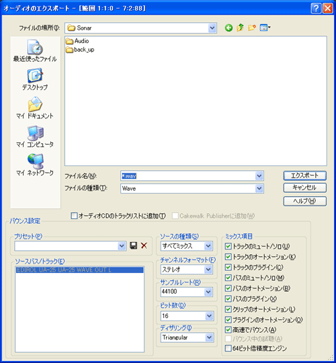
Task: Create a new folder
Action: 252,28
